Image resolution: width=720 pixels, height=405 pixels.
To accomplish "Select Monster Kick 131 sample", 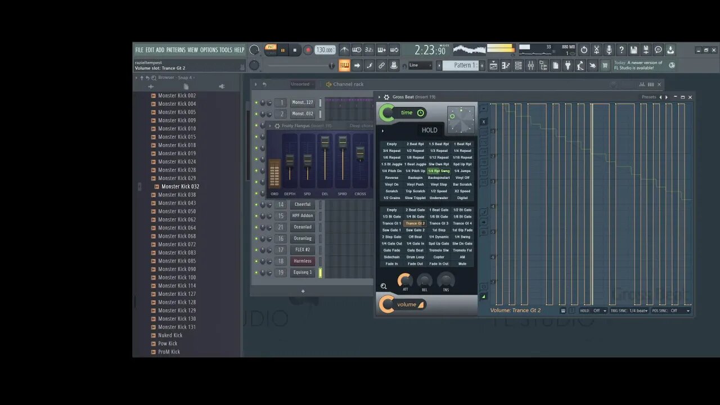I will coord(177,327).
